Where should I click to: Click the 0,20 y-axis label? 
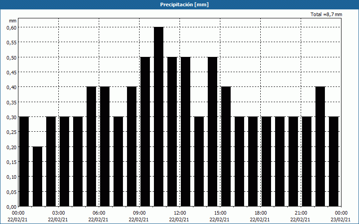coord(12,147)
